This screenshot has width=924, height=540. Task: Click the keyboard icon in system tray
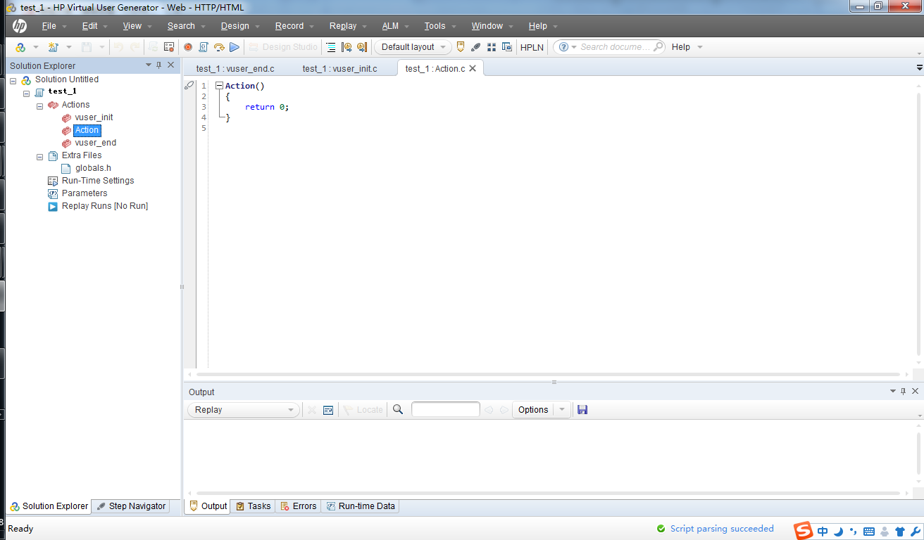tap(869, 532)
